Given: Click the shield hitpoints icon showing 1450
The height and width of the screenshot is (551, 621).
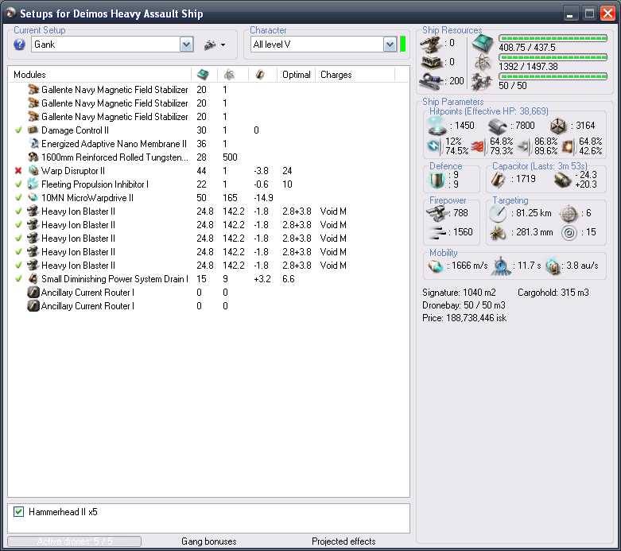Looking at the screenshot, I should pyautogui.click(x=437, y=126).
